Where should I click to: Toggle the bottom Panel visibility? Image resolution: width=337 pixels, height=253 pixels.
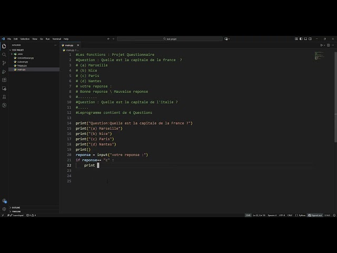[x=305, y=39]
